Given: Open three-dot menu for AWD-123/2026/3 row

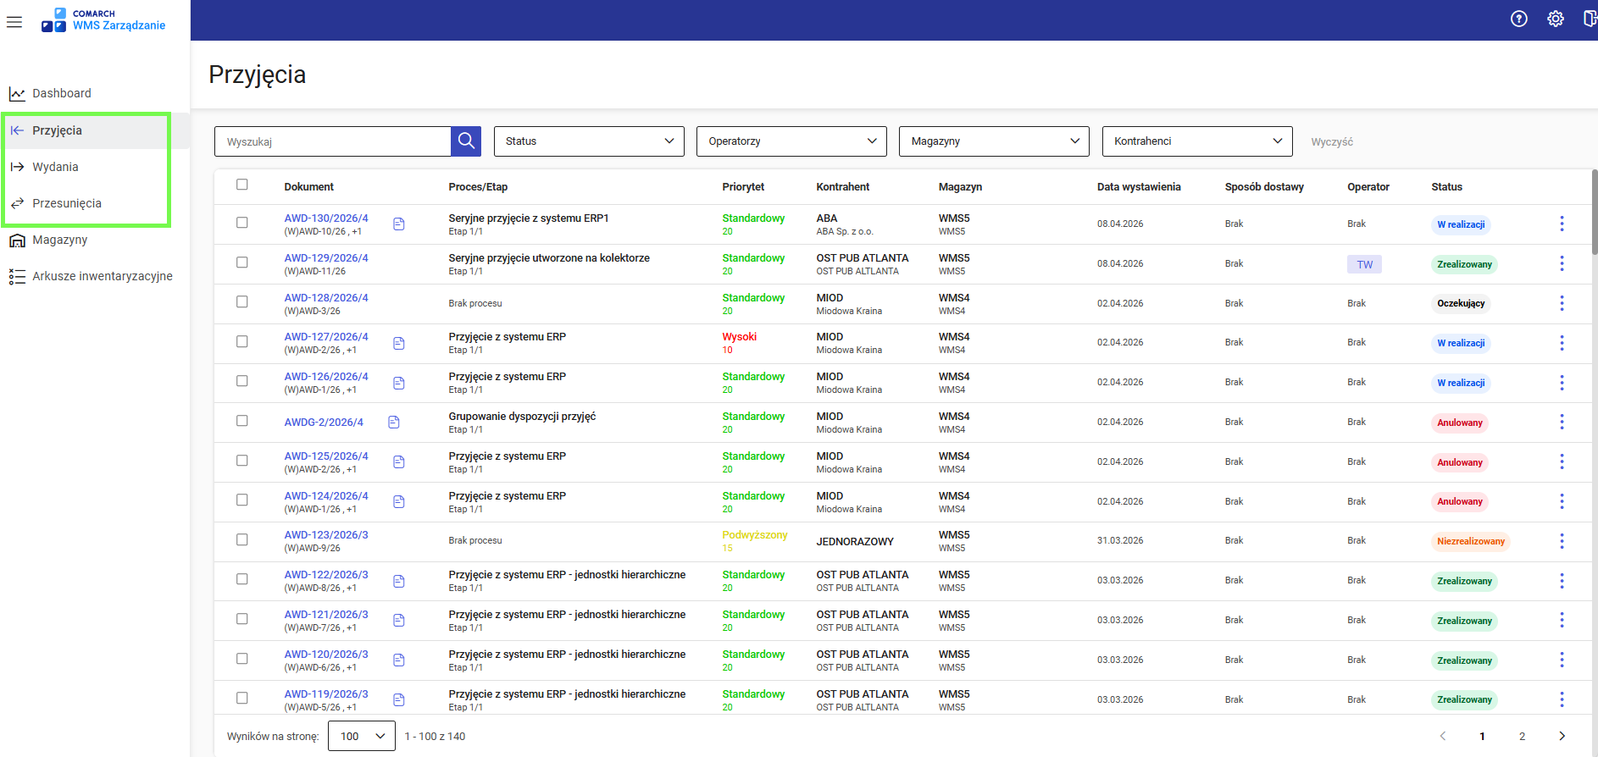Looking at the screenshot, I should click(1561, 541).
